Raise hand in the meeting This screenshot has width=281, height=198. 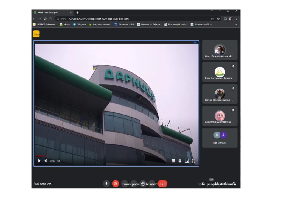point(143,184)
